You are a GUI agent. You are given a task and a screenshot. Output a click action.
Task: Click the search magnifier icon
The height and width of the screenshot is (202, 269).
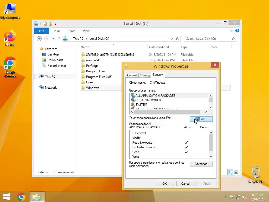(x=233, y=39)
